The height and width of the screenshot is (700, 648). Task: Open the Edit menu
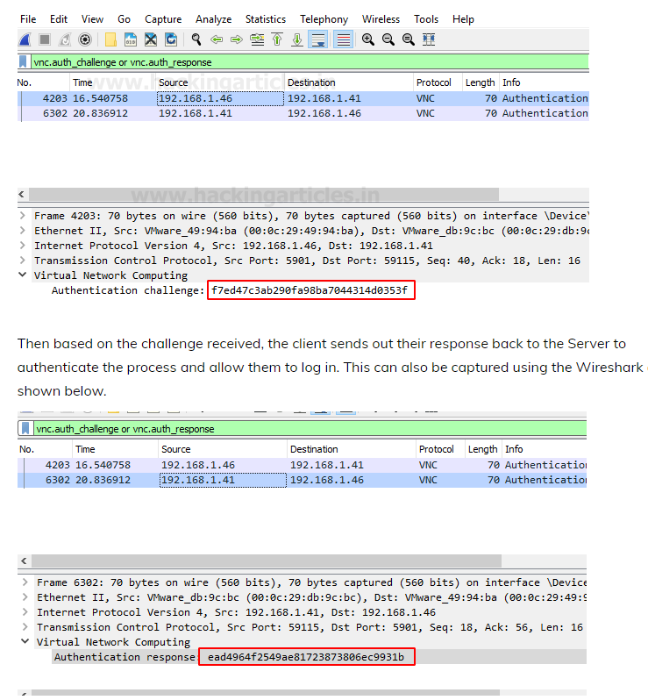[x=59, y=19]
